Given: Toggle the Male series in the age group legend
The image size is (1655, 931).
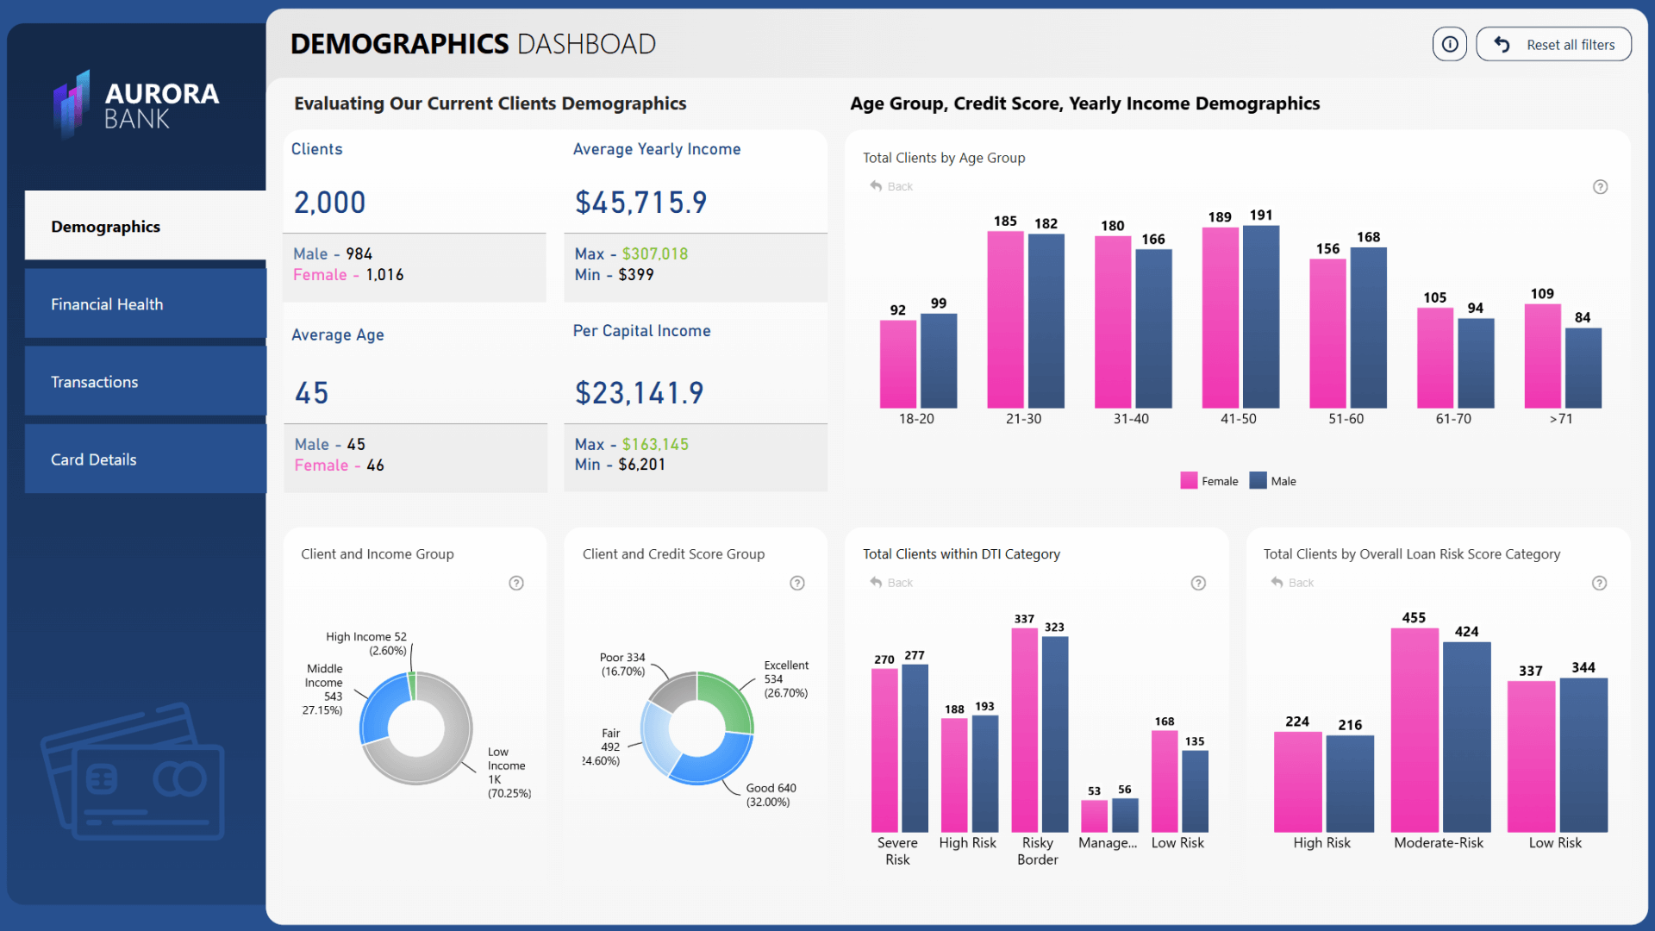Looking at the screenshot, I should (1273, 480).
